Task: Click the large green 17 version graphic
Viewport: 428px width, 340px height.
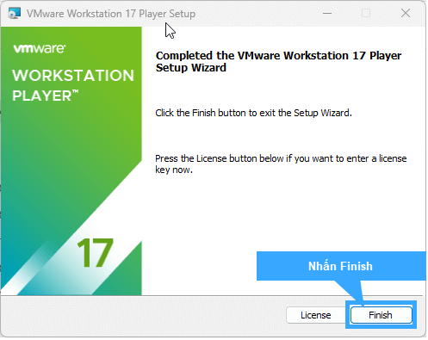Action: (96, 253)
